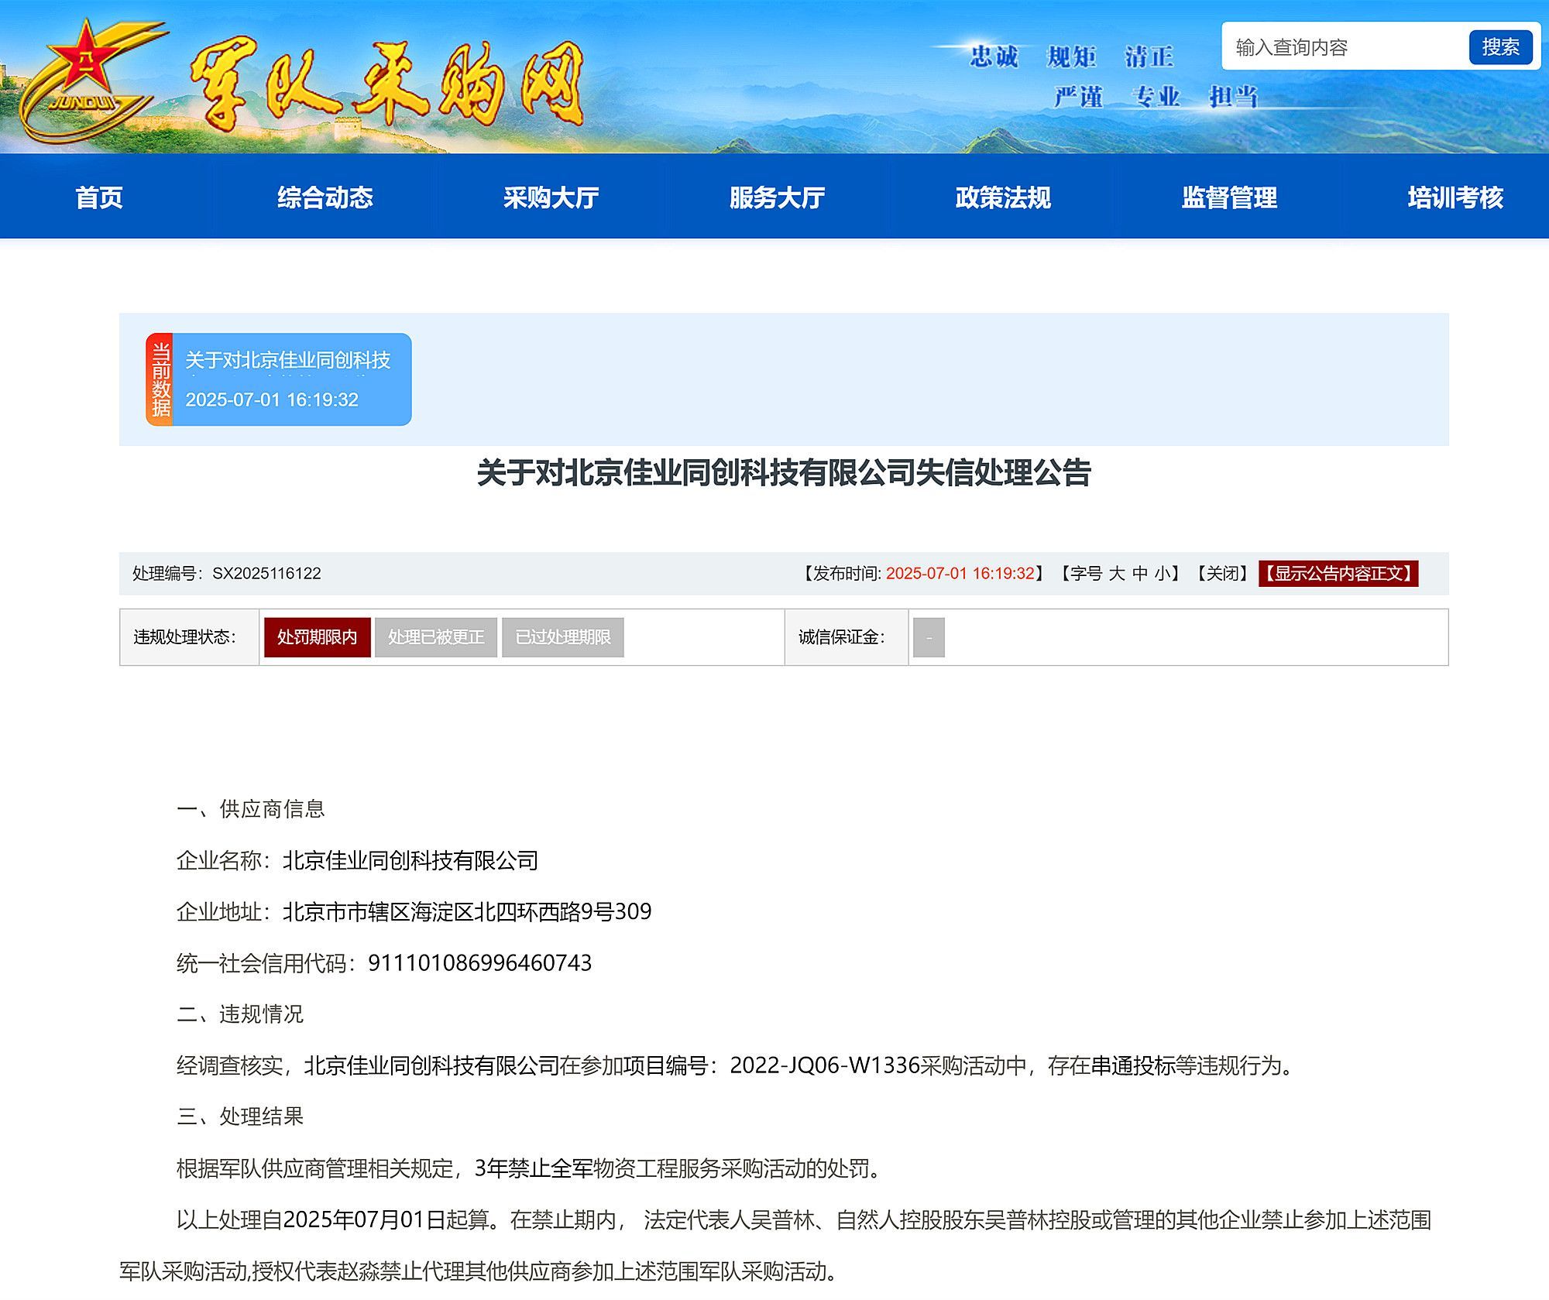1549x1300 pixels.
Task: Click 企业名称 北京佳业同创科技有限公司 line
Action: (357, 860)
